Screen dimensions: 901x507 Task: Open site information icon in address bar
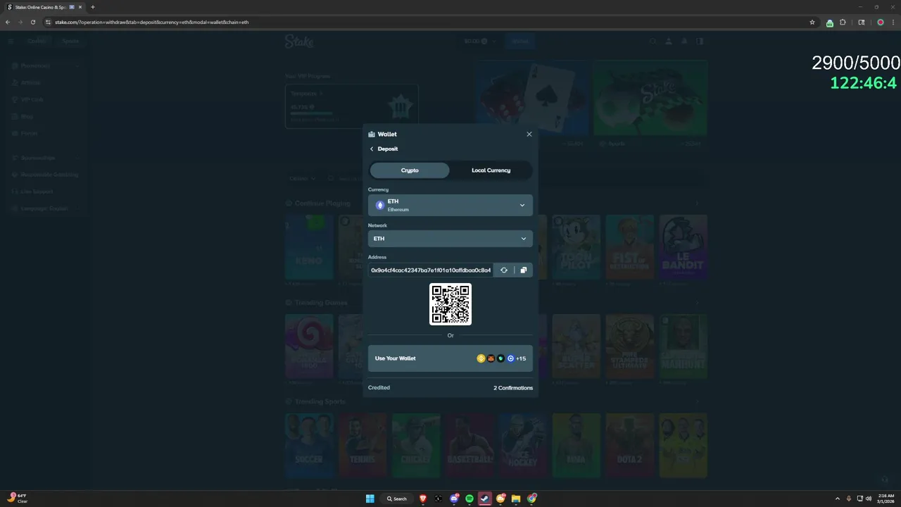click(48, 22)
